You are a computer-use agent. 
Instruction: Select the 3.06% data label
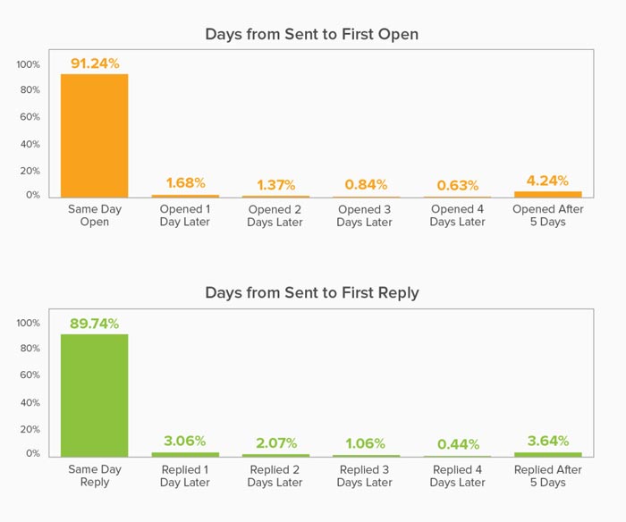[x=185, y=441]
